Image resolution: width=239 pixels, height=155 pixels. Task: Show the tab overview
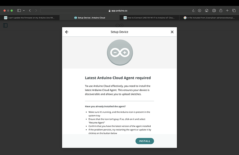[234, 10]
